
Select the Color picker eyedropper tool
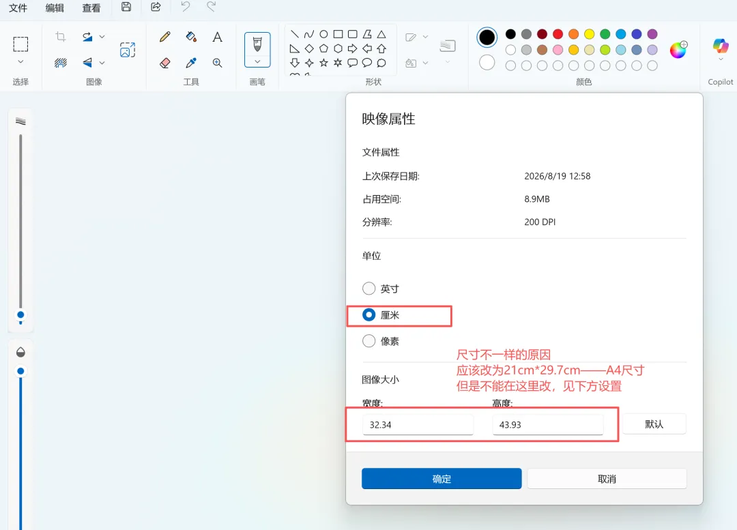point(191,63)
